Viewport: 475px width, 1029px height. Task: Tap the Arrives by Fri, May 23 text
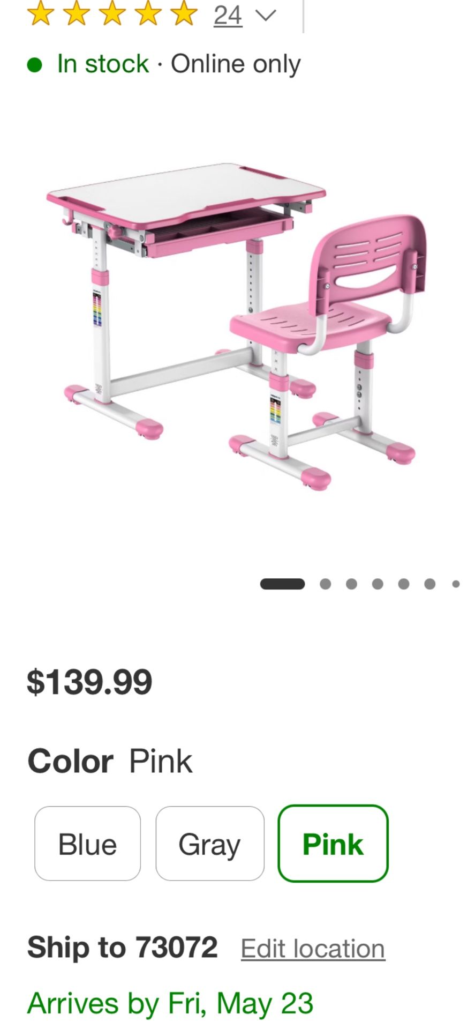tap(170, 1003)
